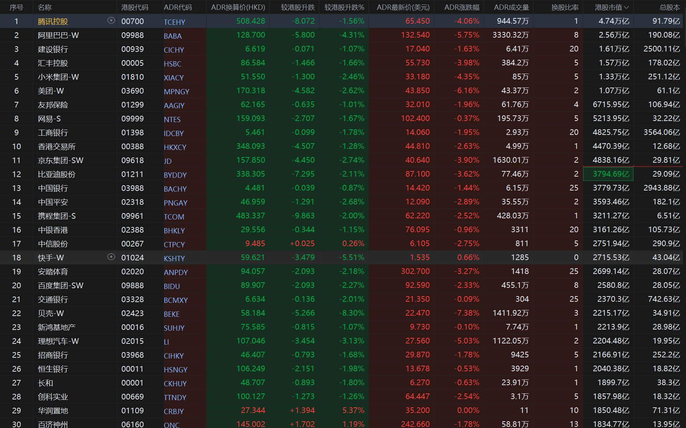
Task: Click 阿里巴巴 ADR volume 3330.32万
Action: [x=511, y=35]
